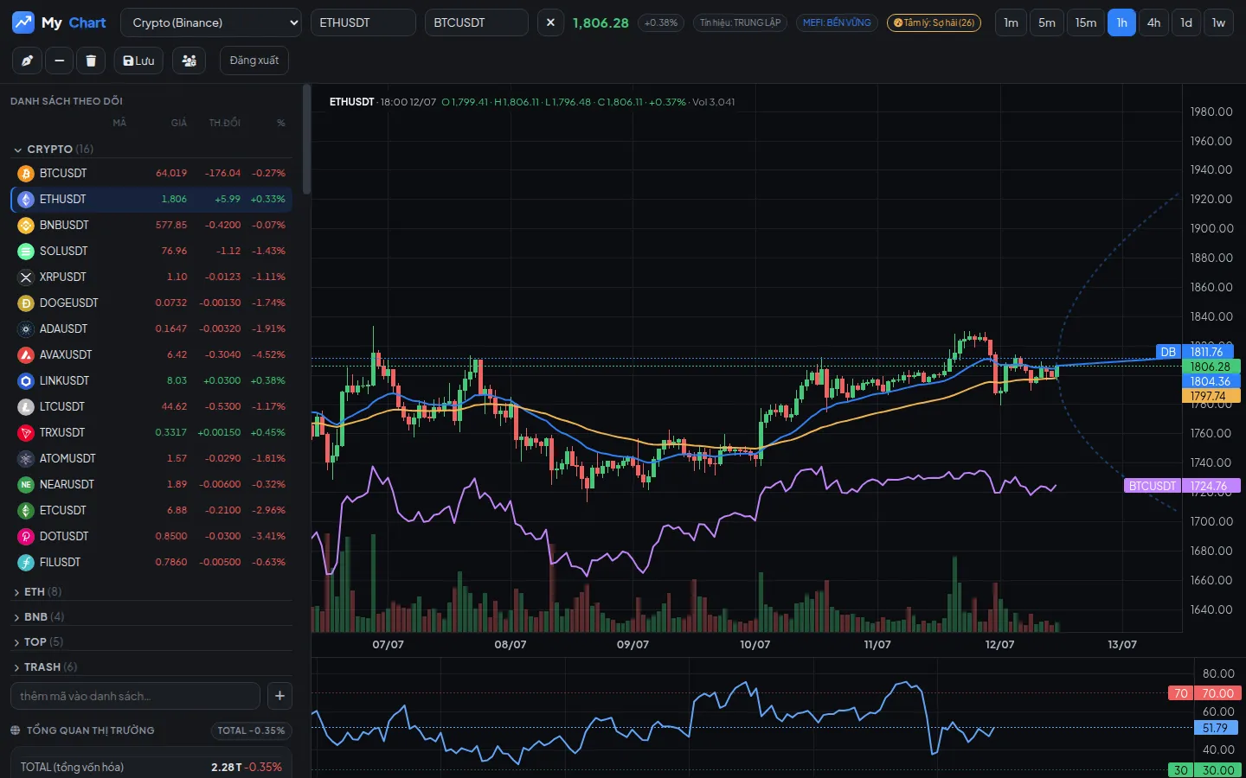Click the ETHUSDT ethereum coin icon
1246x778 pixels.
[26, 199]
